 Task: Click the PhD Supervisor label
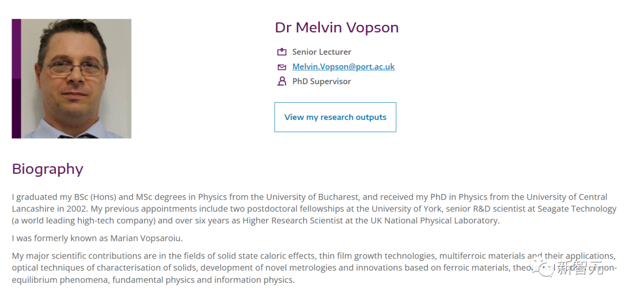(321, 81)
